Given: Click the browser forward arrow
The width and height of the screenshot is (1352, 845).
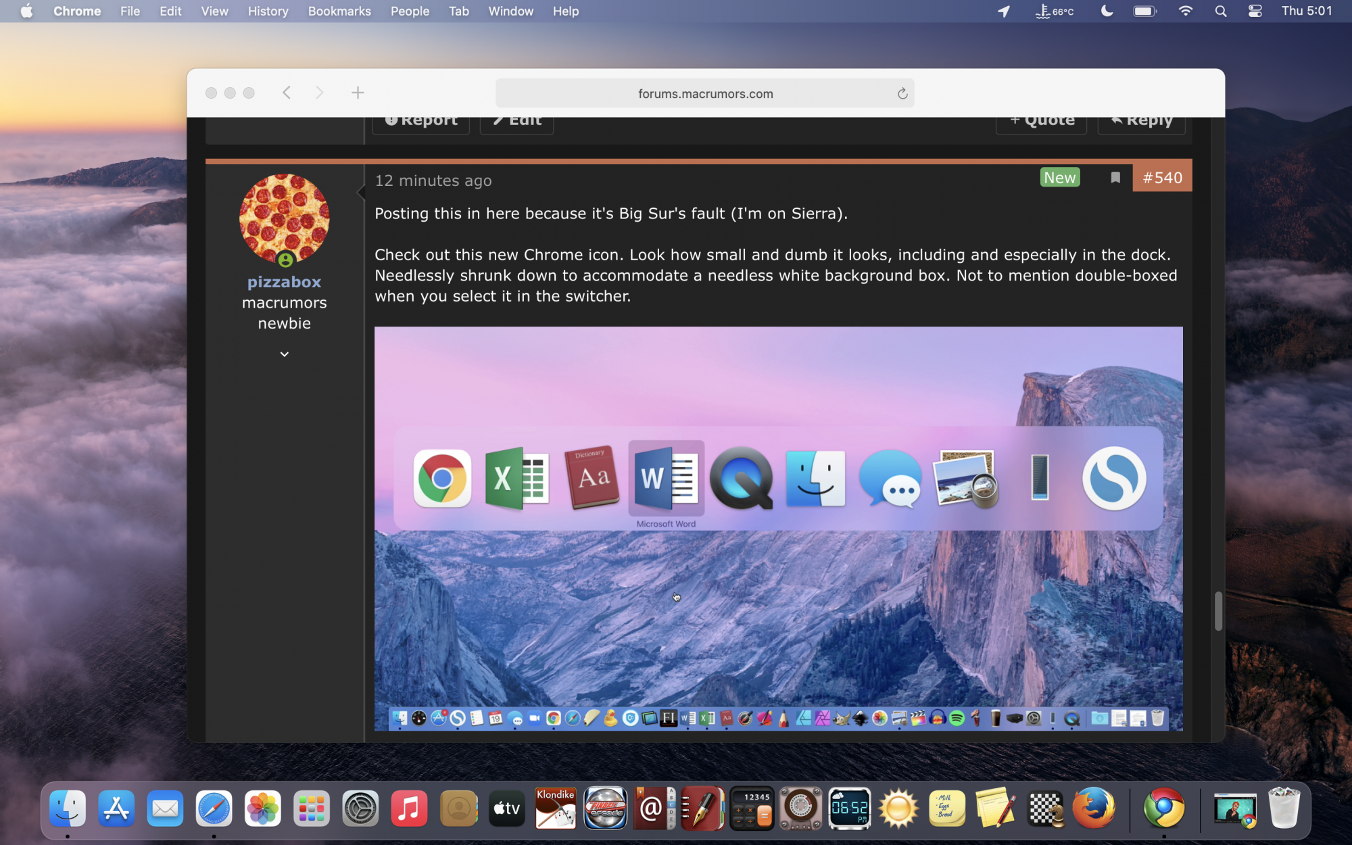Looking at the screenshot, I should [320, 93].
